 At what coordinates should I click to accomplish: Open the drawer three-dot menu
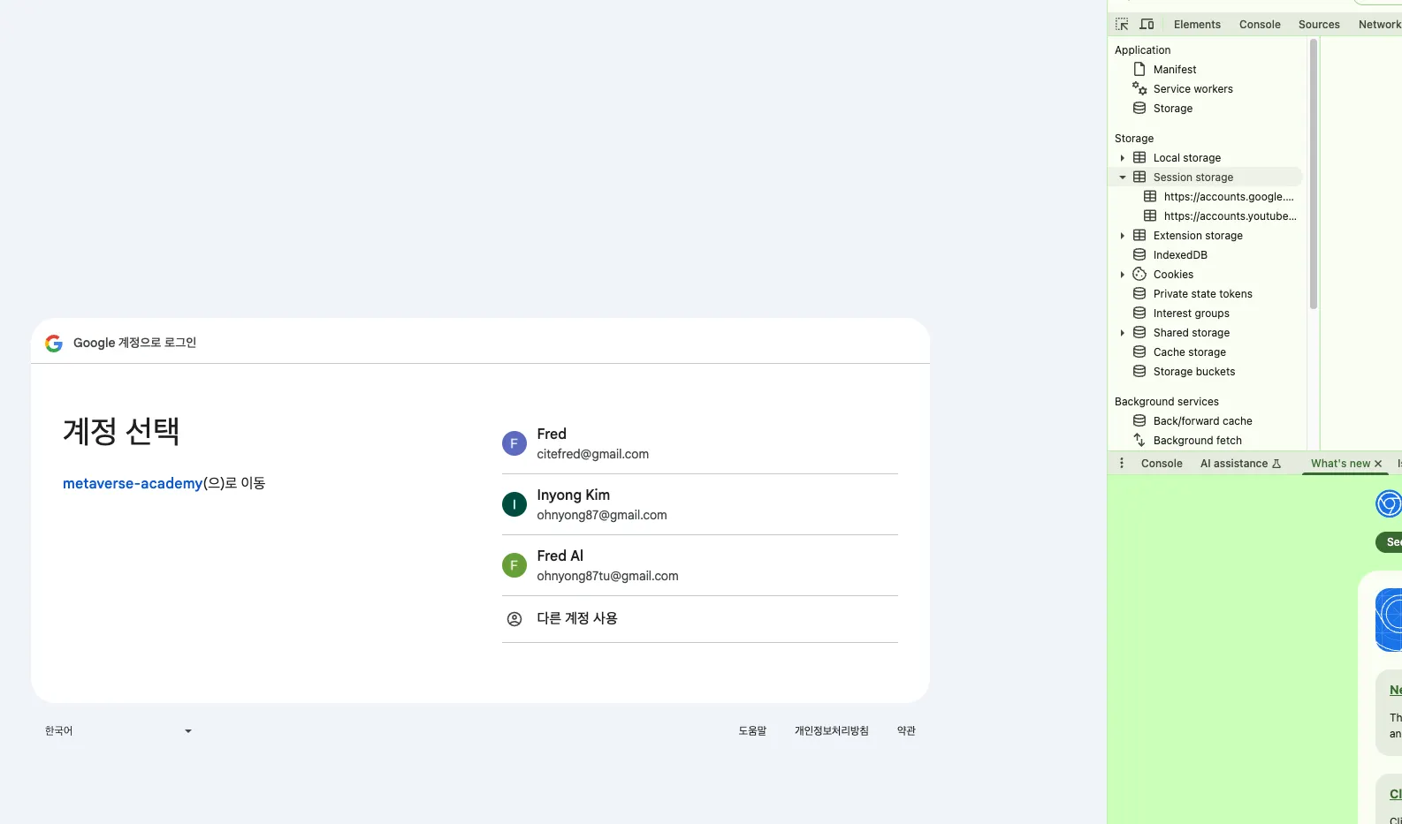(1122, 463)
